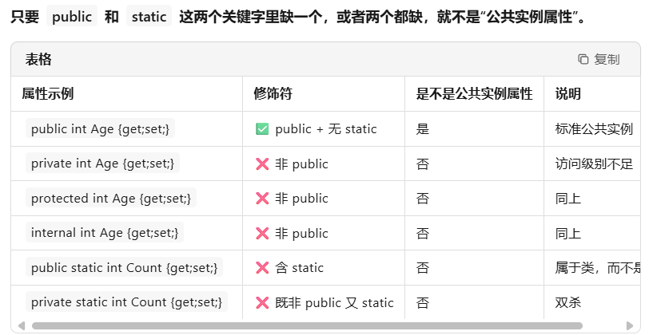Click the copy icon in table header

tap(583, 59)
